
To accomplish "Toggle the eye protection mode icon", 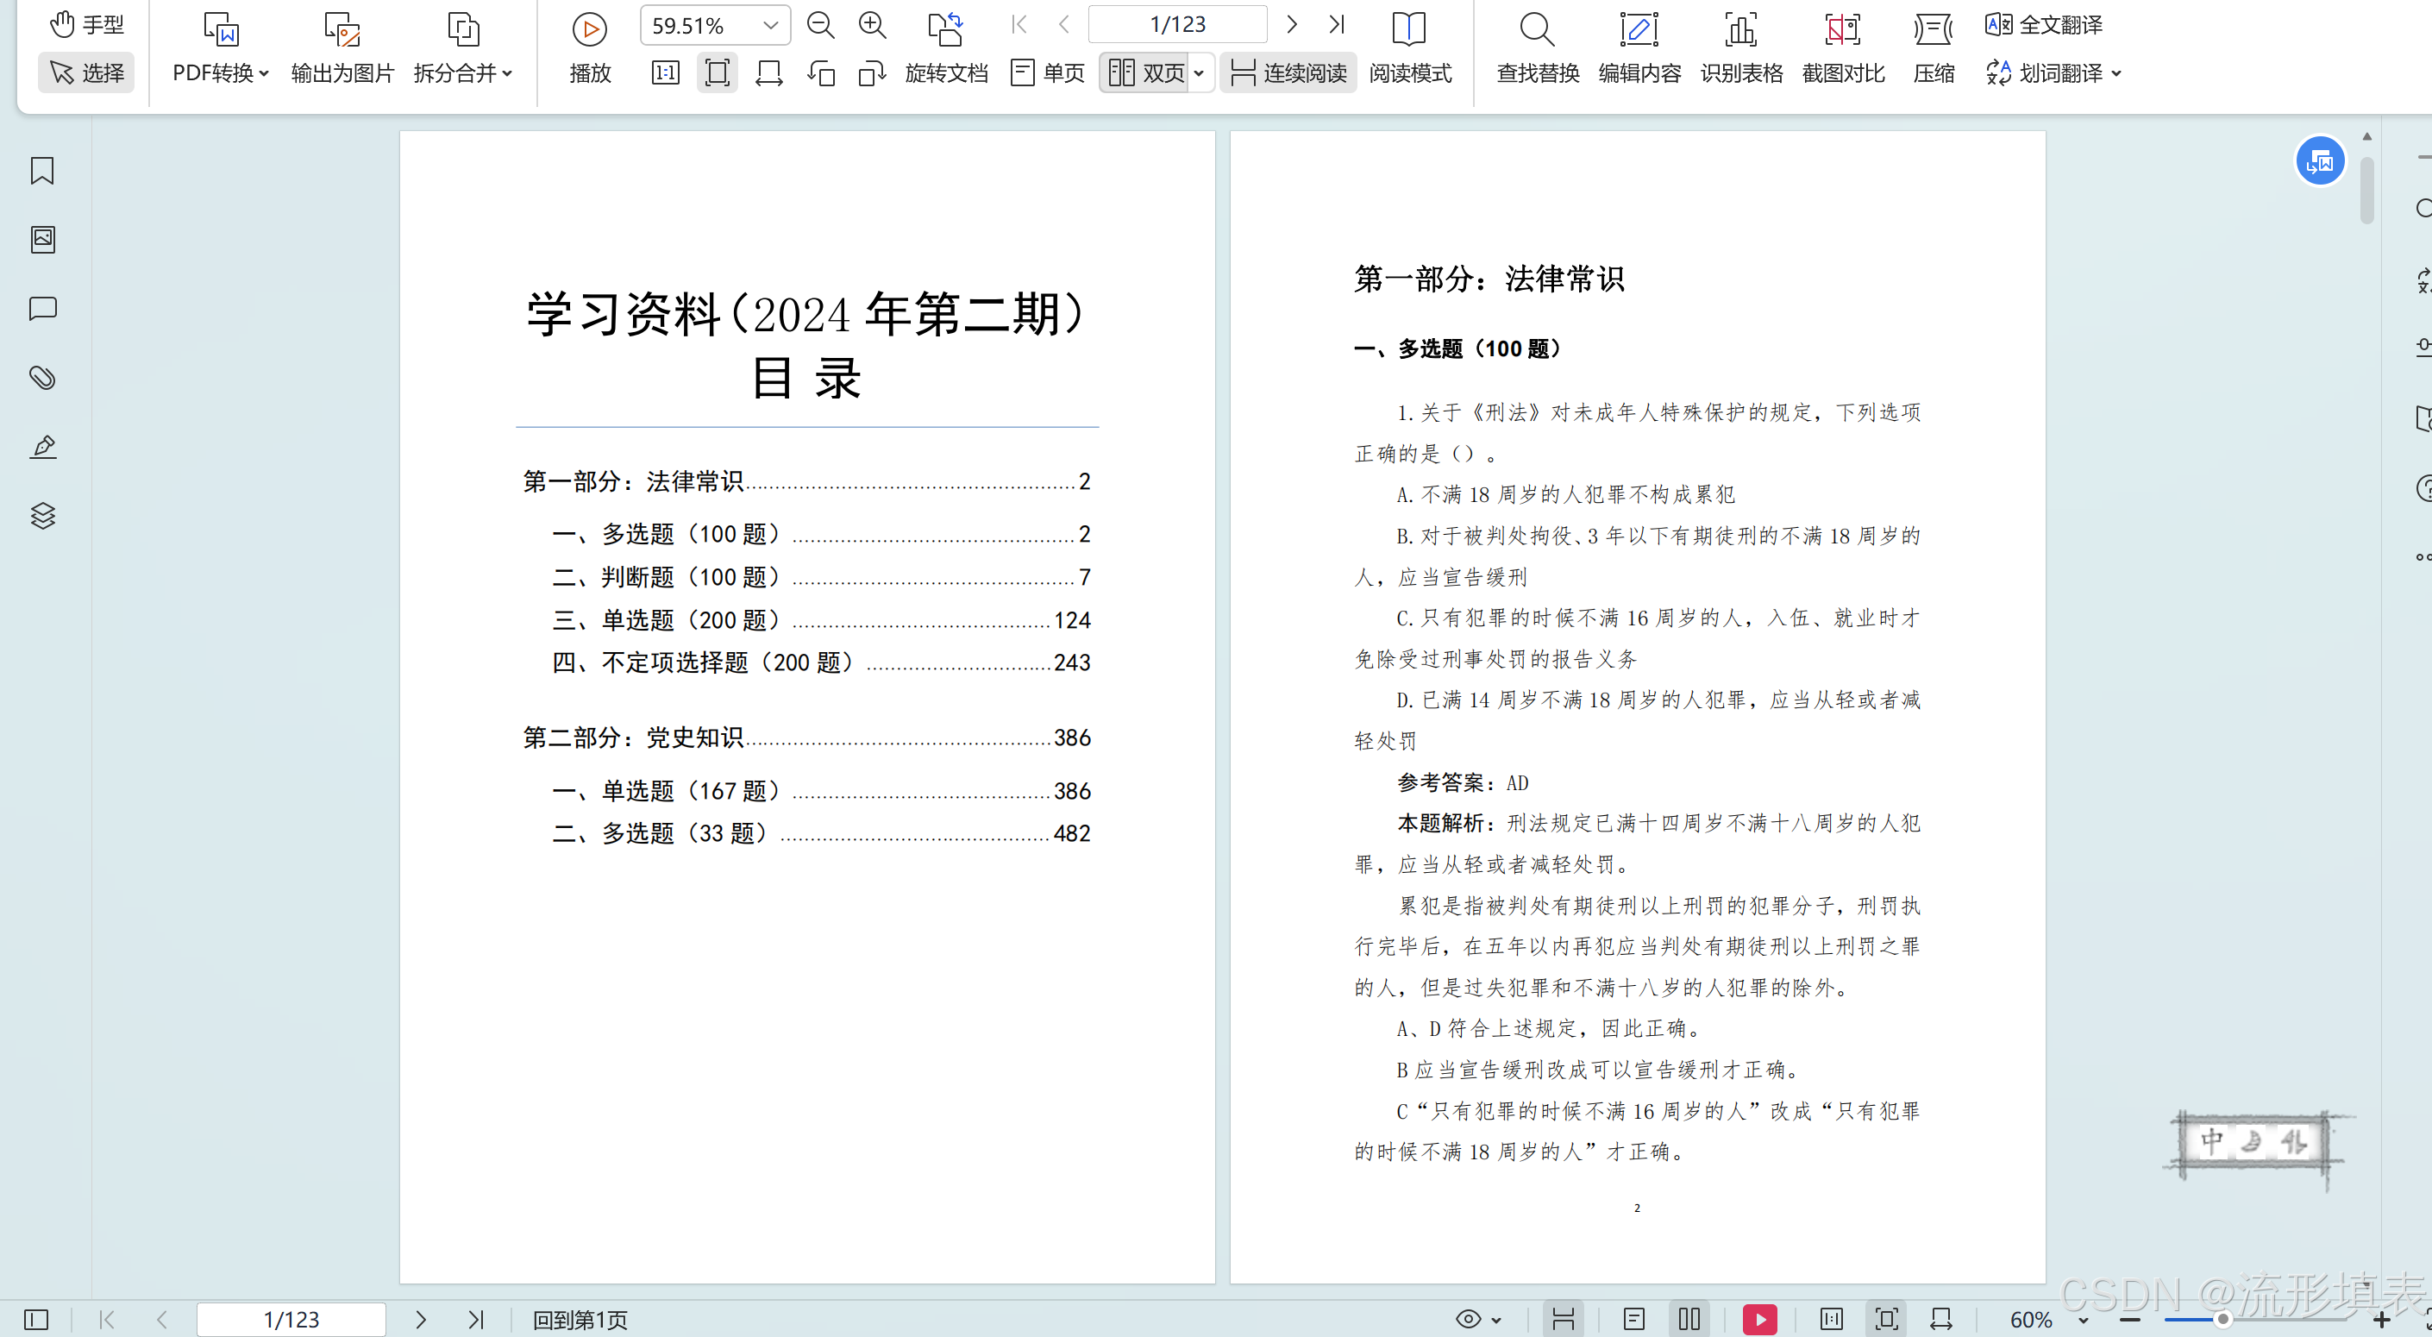I will pyautogui.click(x=1468, y=1319).
